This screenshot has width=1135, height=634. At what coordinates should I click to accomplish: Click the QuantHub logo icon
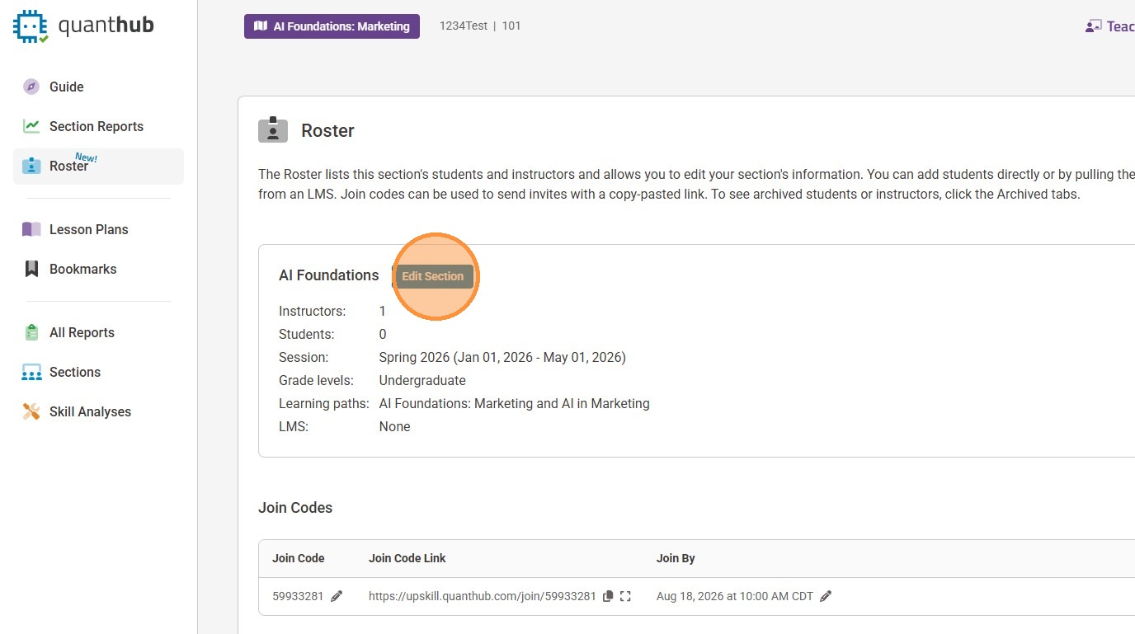point(31,26)
